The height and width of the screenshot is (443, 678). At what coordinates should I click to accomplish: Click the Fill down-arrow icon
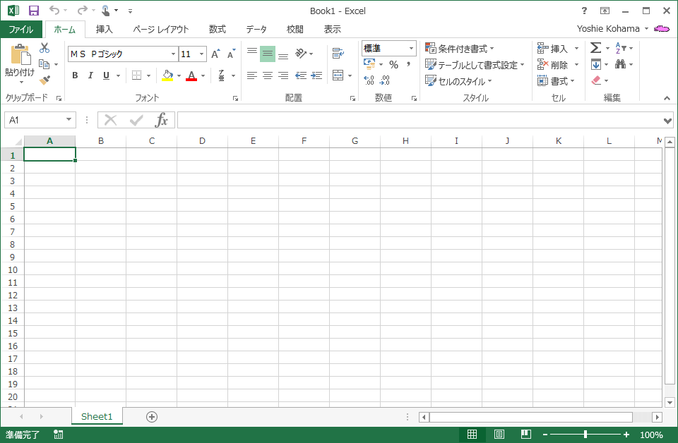596,64
